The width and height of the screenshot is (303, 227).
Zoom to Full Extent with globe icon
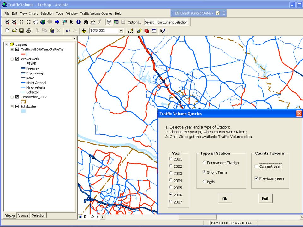[x=43, y=22]
